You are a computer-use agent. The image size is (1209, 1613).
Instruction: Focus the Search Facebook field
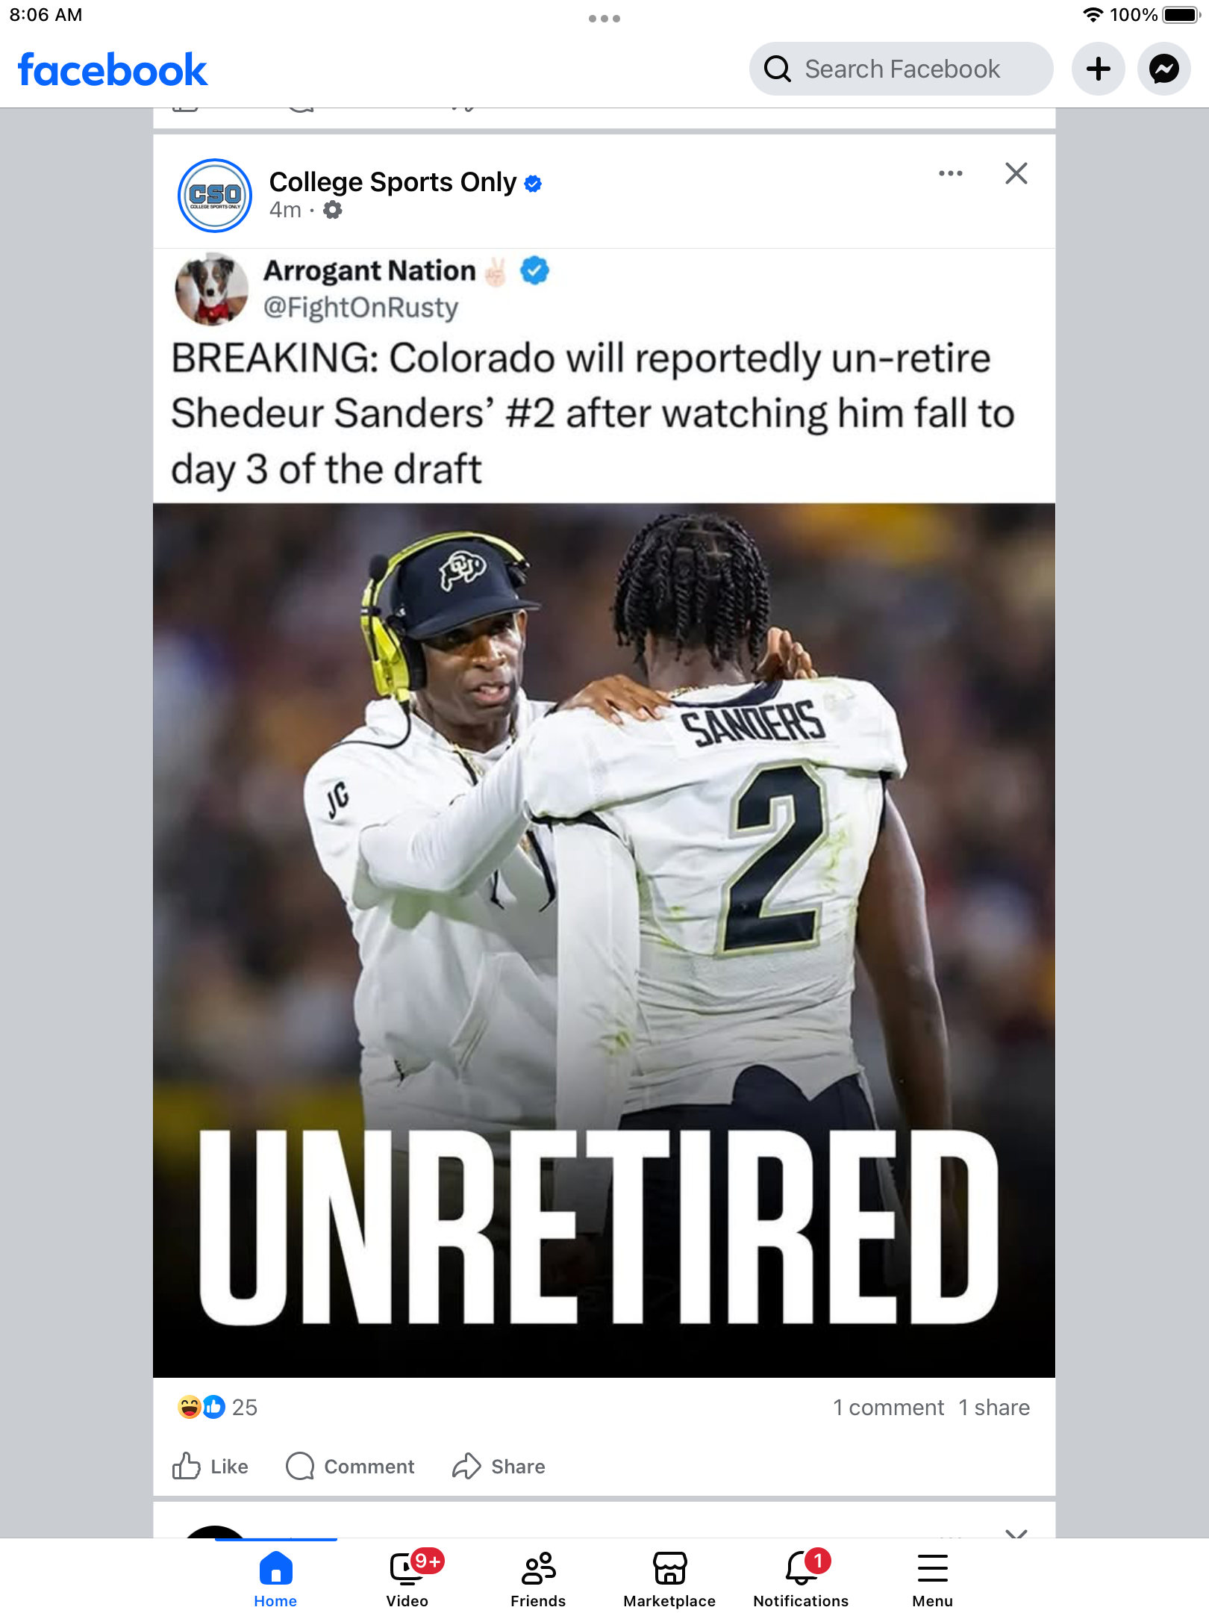(902, 69)
